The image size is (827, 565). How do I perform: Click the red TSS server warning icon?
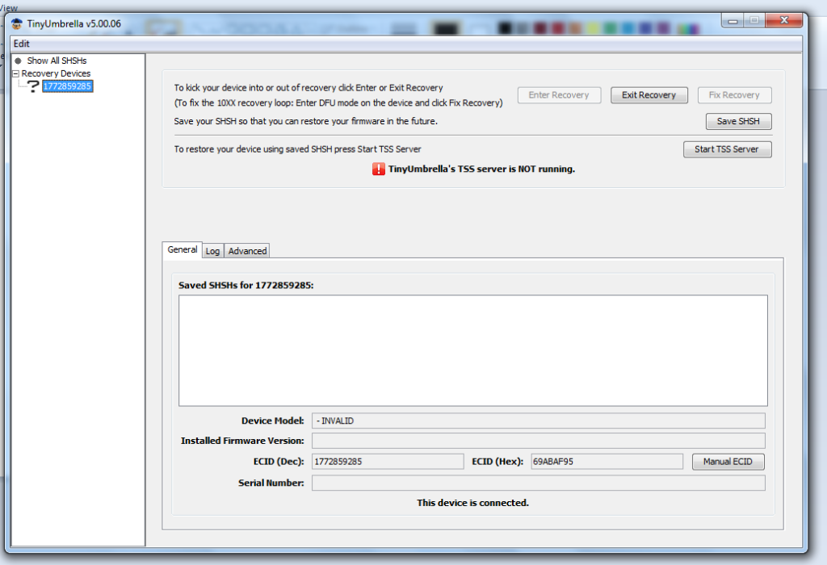(379, 169)
